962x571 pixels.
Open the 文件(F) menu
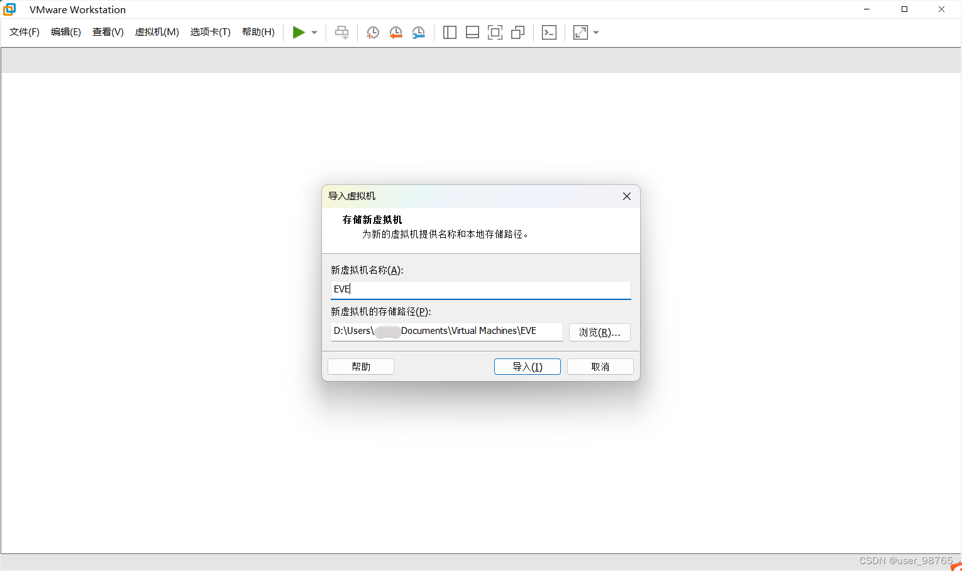point(25,32)
